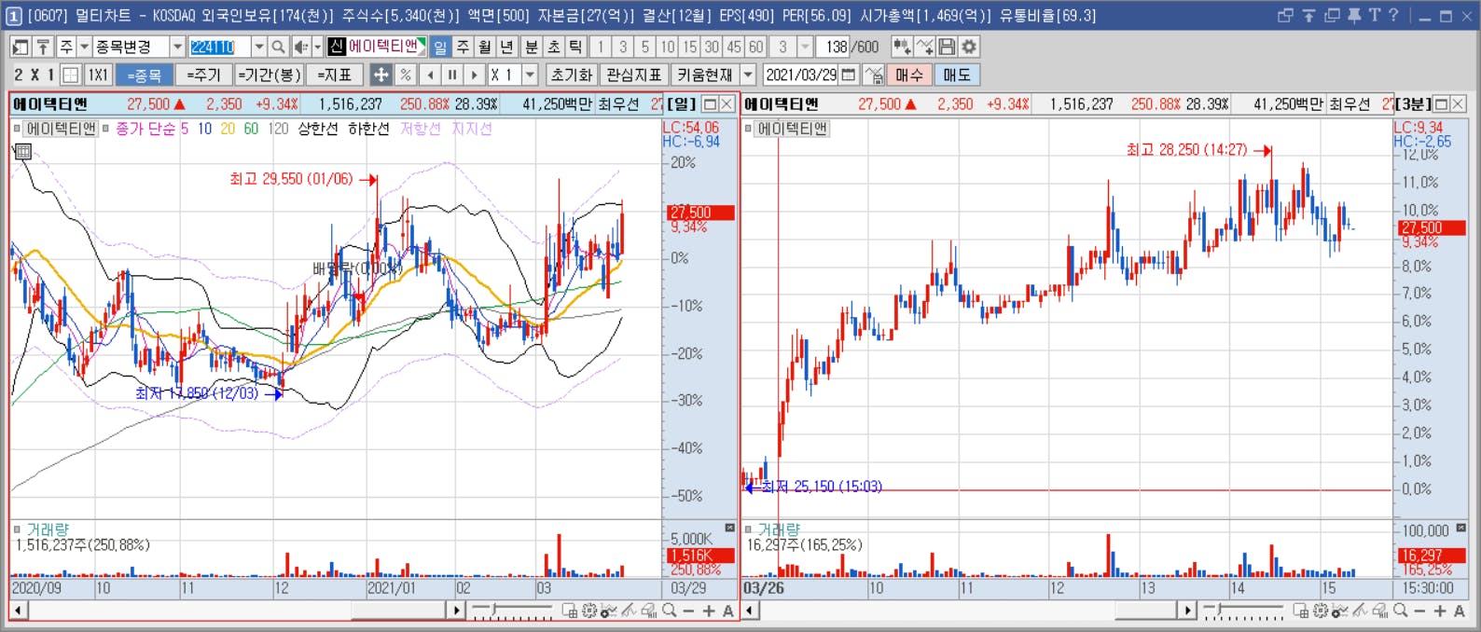Expand the volume panel settings in 3-minute chart
This screenshot has height=632, width=1481.
1460,529
